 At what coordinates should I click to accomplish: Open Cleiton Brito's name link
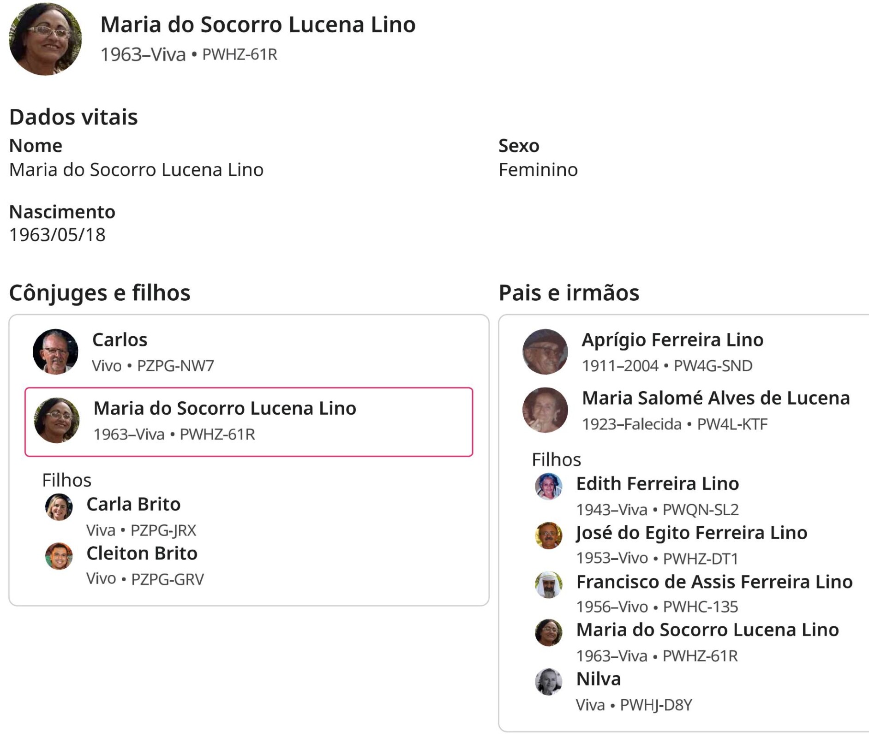(142, 553)
